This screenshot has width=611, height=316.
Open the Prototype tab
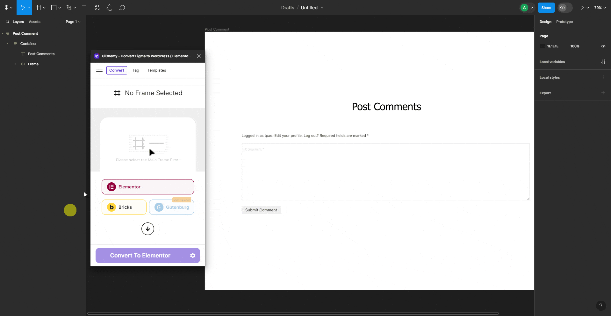[x=564, y=22]
